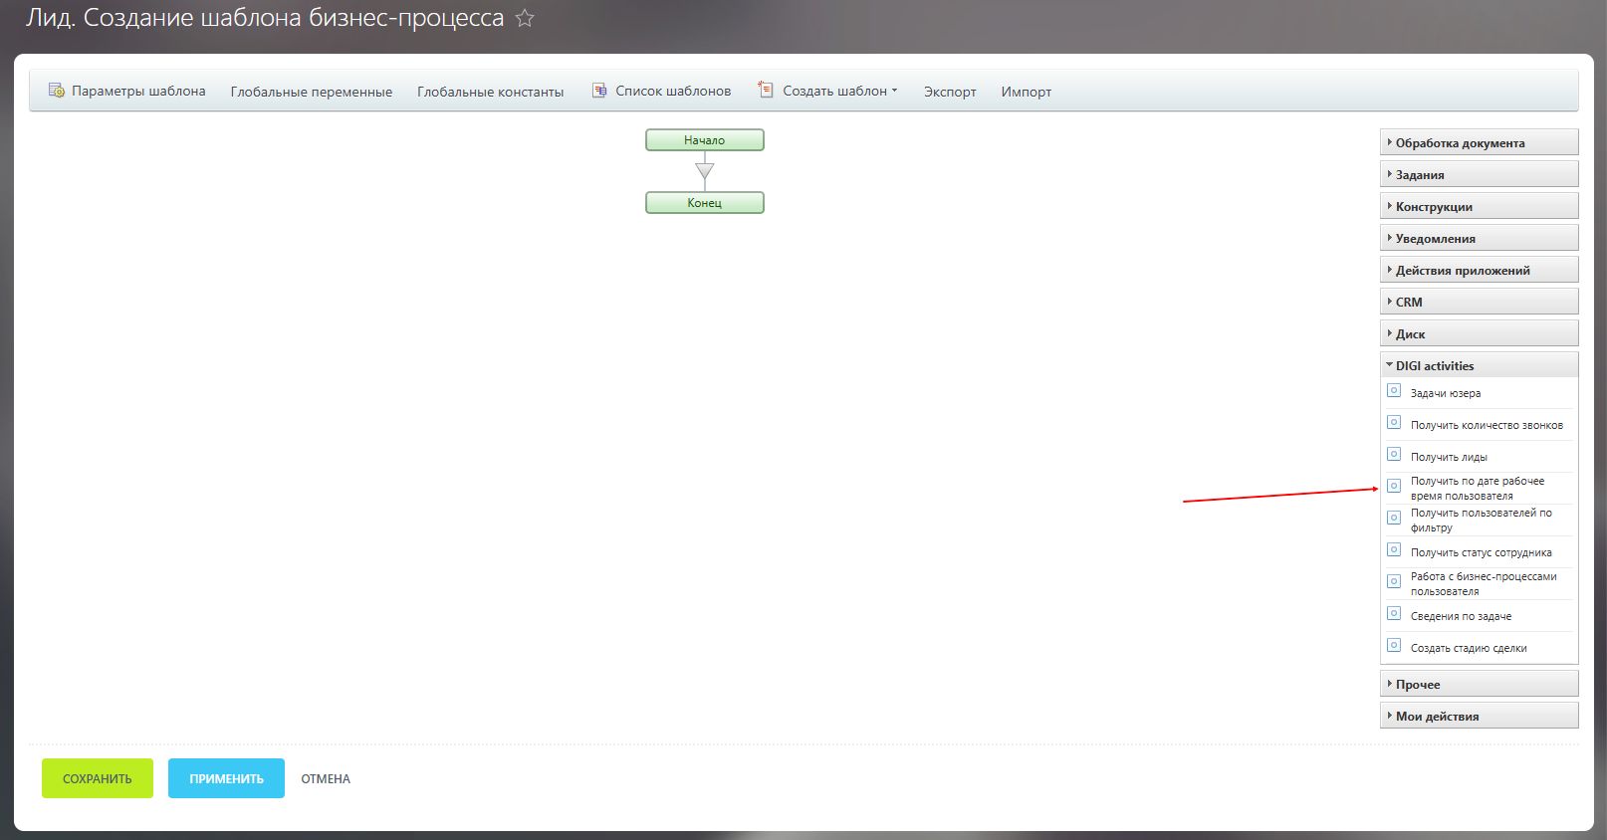Image resolution: width=1607 pixels, height=840 pixels.
Task: Open Глобальные переменные
Action: pos(312,92)
